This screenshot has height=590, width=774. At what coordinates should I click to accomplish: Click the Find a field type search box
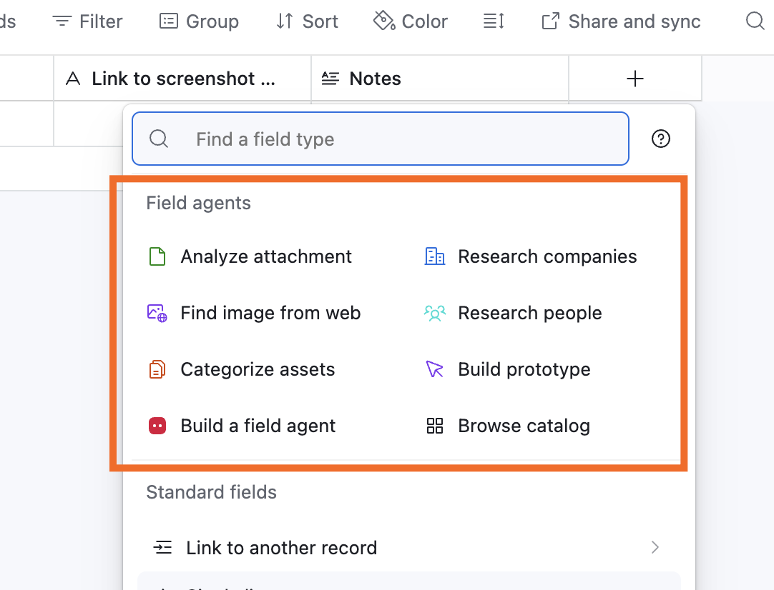point(380,138)
